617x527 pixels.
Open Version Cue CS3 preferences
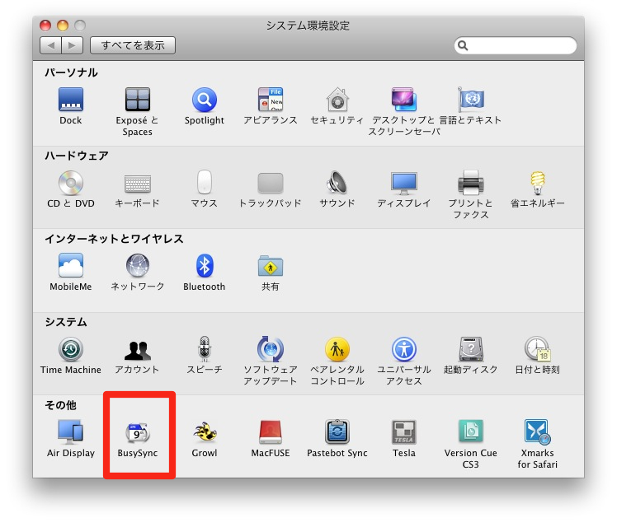tap(471, 432)
